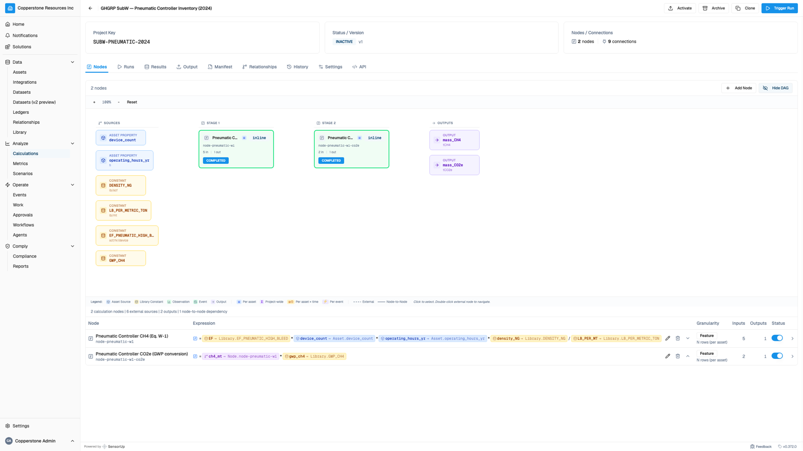Zoom out the DAG with the minus control
This screenshot has height=451, width=803.
click(x=118, y=102)
